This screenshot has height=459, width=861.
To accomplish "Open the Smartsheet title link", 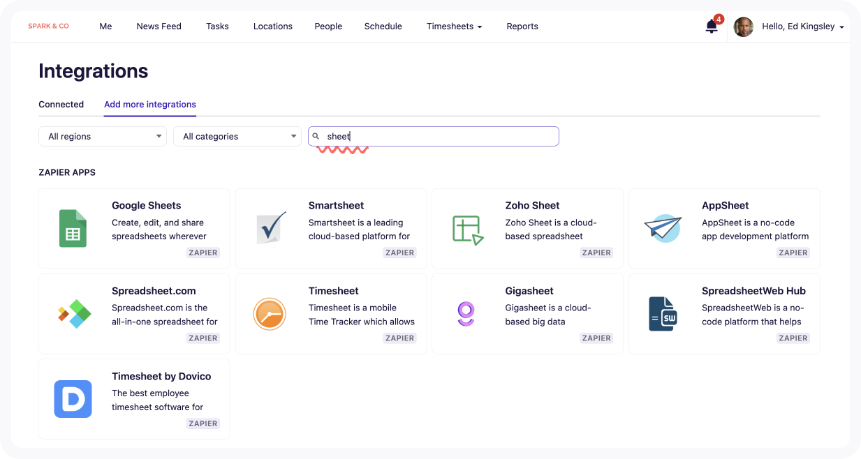I will pos(337,206).
